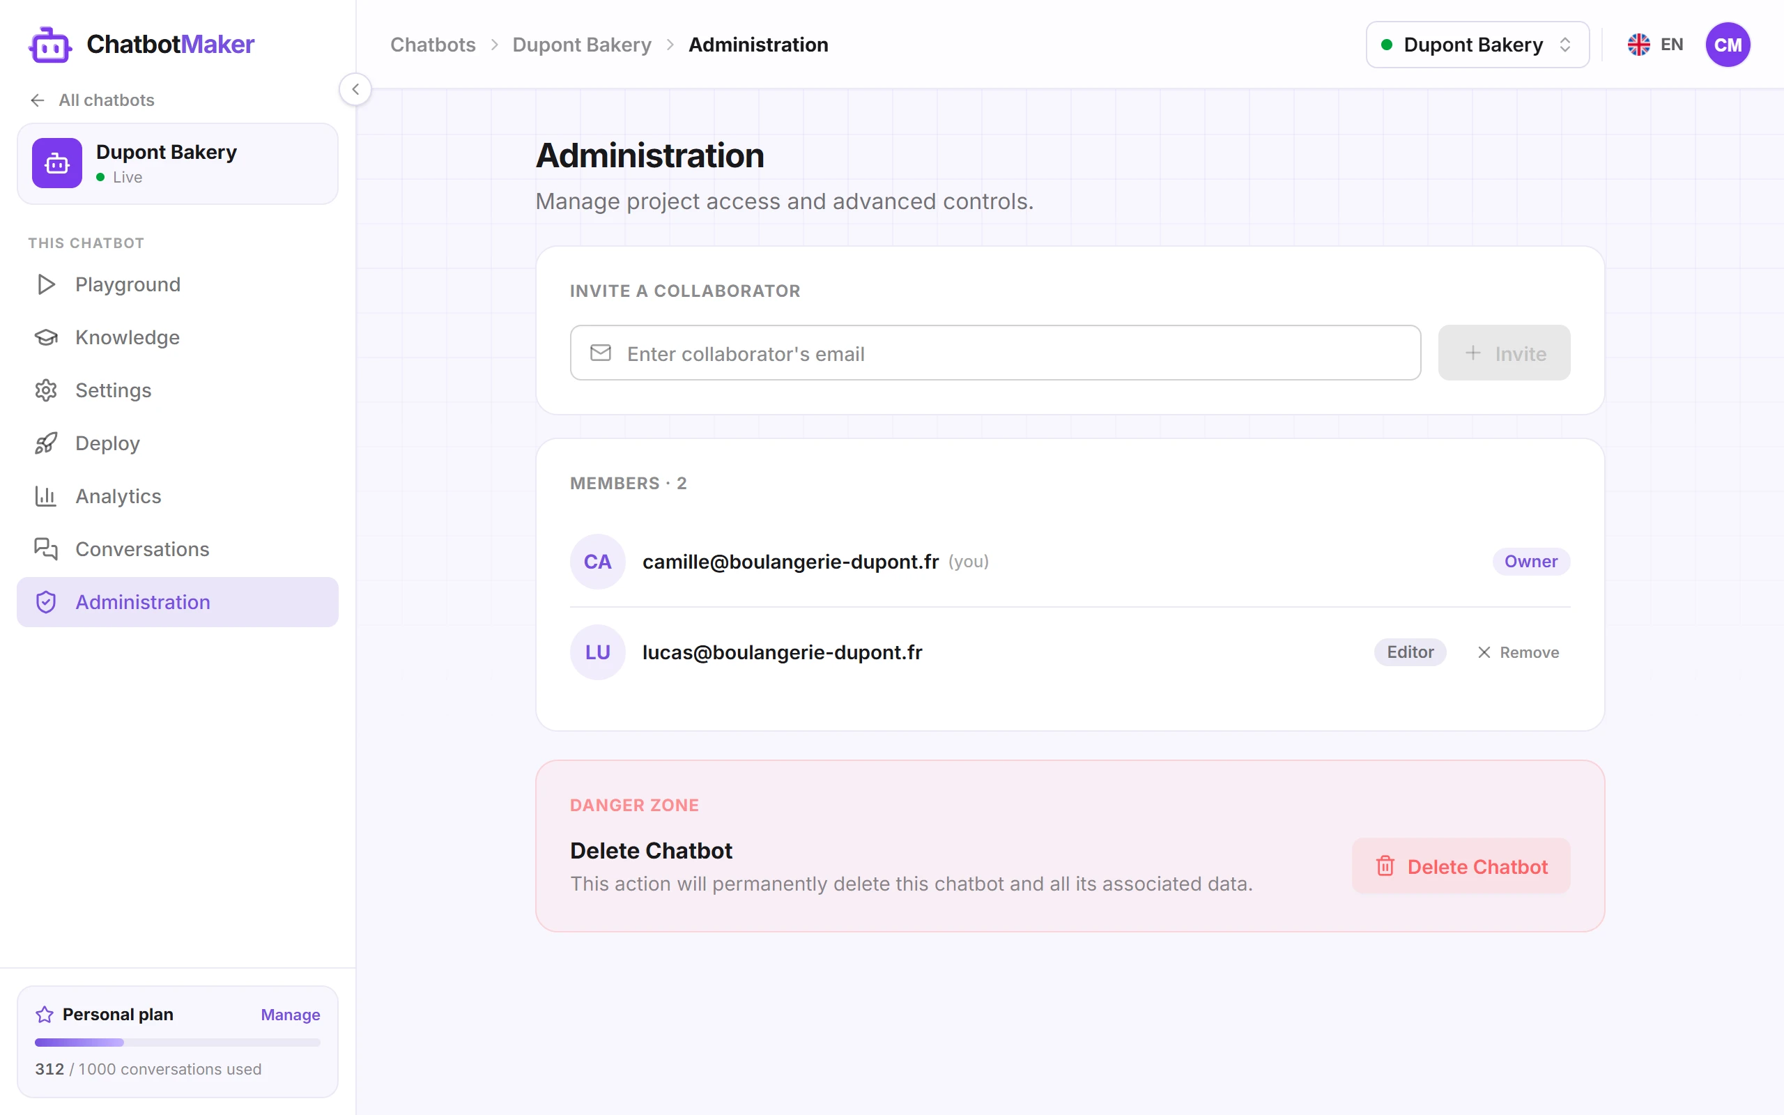This screenshot has height=1115, width=1784.
Task: Click the Administration shield icon
Action: [x=46, y=603]
